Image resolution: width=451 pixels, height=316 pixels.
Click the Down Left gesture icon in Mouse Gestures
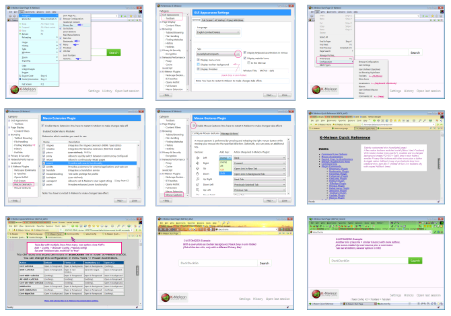tap(197, 185)
